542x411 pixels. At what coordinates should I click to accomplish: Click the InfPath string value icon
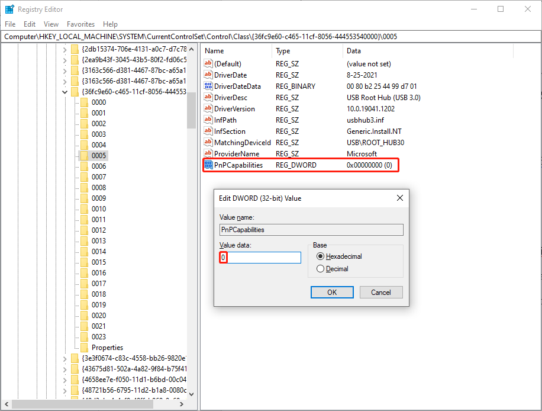(x=208, y=120)
